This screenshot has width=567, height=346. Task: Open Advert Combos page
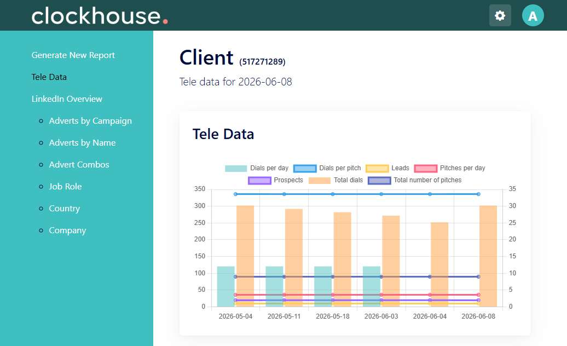point(79,165)
